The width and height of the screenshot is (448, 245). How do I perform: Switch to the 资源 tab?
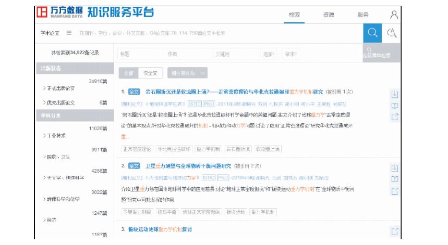click(x=328, y=15)
